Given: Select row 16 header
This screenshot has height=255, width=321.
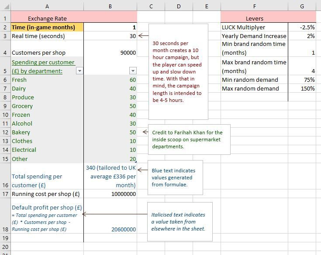Looking at the screenshot, I should 5,176.
